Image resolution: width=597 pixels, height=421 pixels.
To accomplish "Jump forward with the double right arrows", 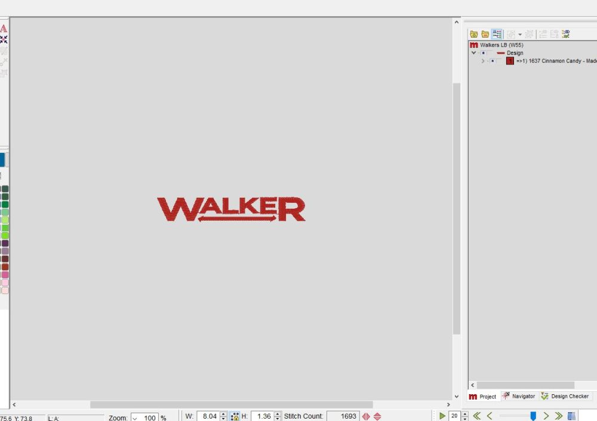I will click(559, 416).
